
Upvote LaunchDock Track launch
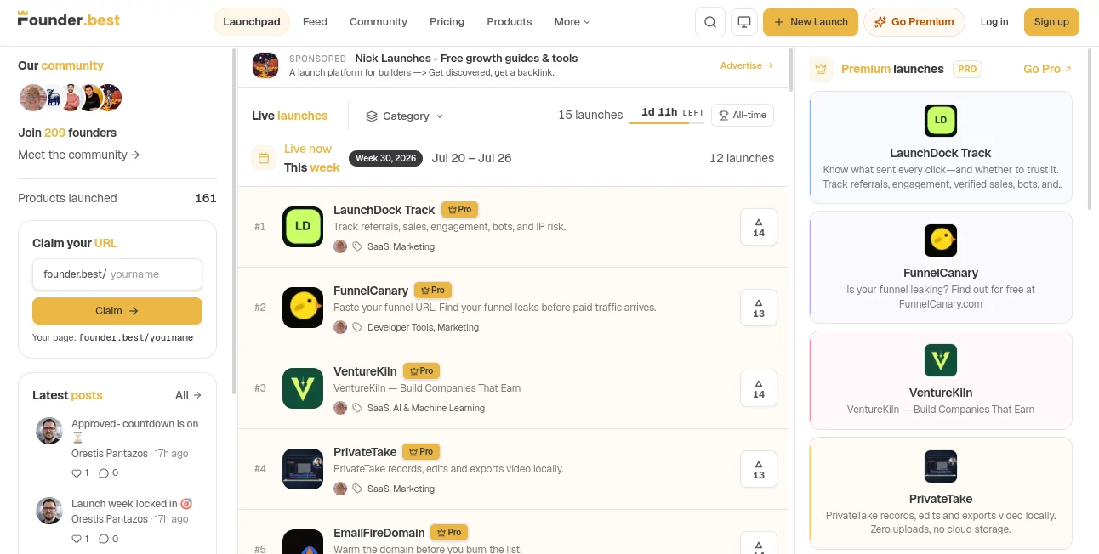tap(759, 227)
